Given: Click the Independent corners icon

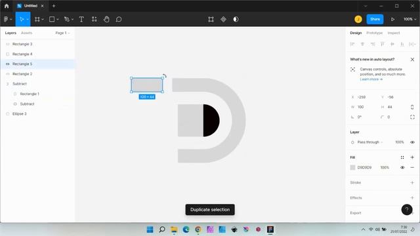Looking at the screenshot, I should (412, 117).
